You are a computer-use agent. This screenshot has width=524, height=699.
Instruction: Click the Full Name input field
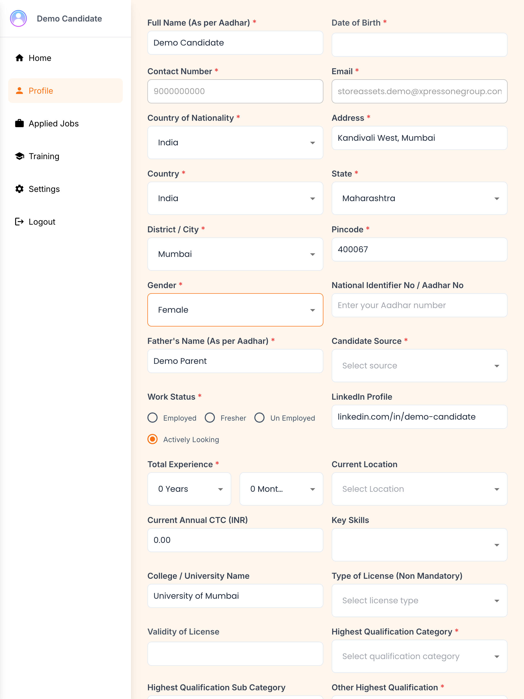235,43
